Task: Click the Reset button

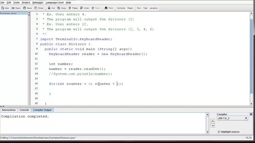Action: (x=130, y=8)
